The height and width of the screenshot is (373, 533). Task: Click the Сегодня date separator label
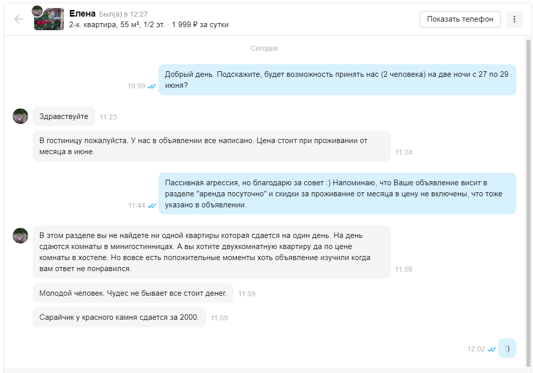click(x=264, y=49)
